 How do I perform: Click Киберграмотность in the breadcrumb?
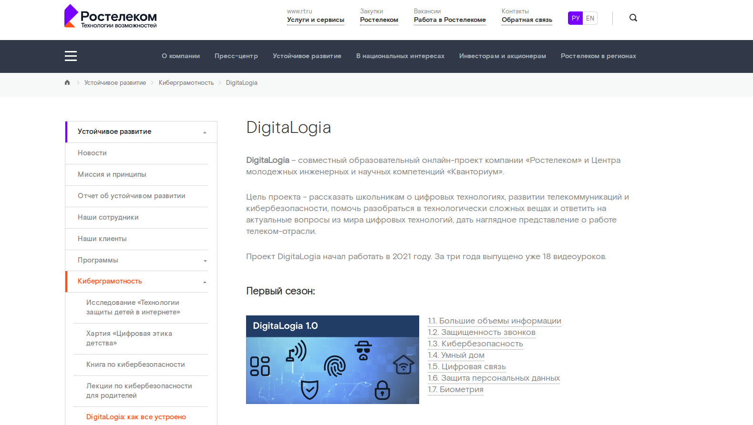point(186,83)
